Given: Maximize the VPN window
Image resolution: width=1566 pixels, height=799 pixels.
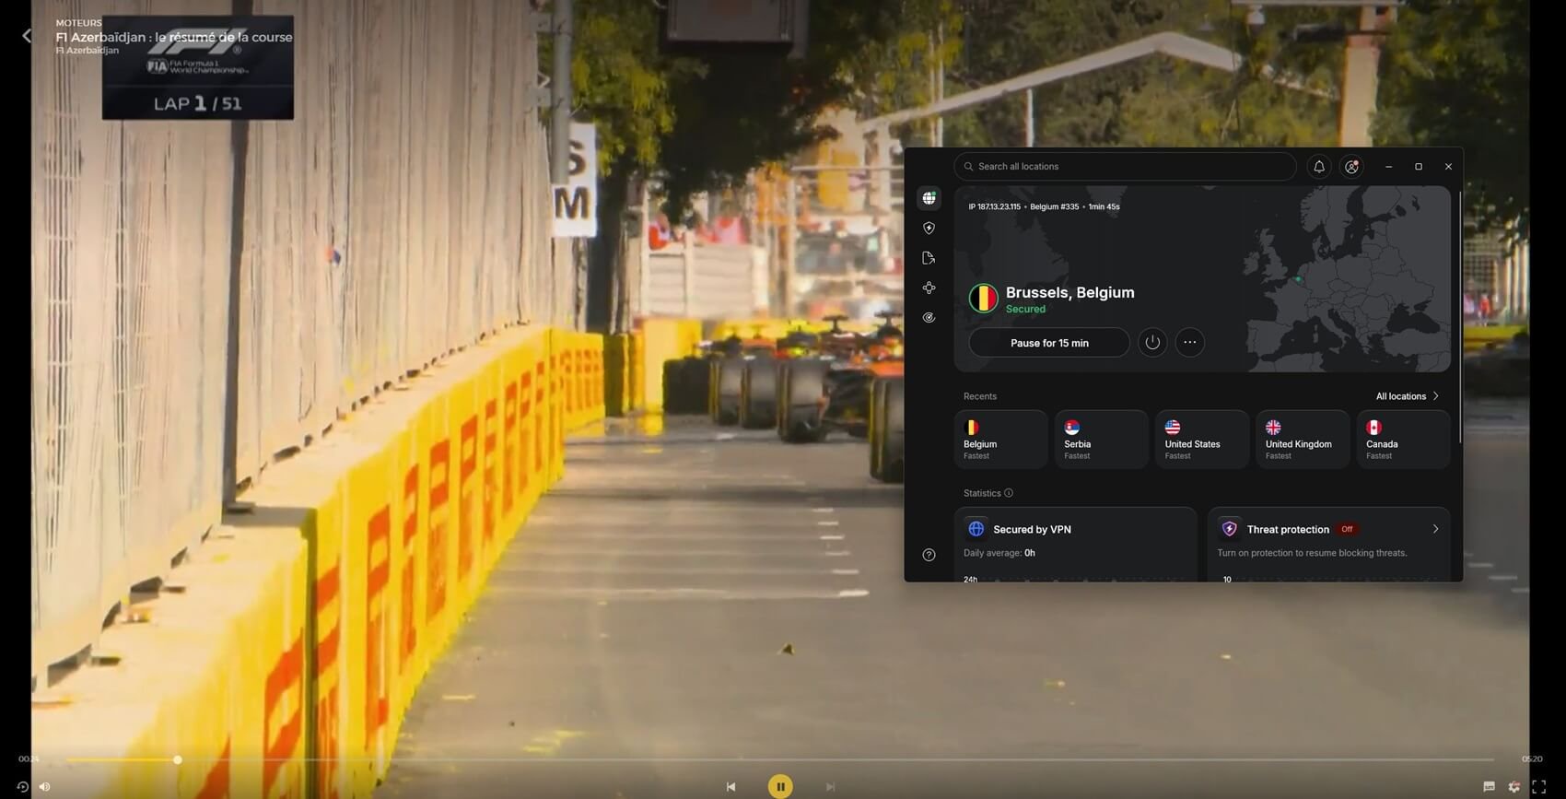Looking at the screenshot, I should coord(1419,167).
